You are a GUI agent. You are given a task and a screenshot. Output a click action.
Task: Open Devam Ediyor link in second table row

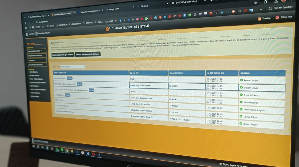pos(251,88)
